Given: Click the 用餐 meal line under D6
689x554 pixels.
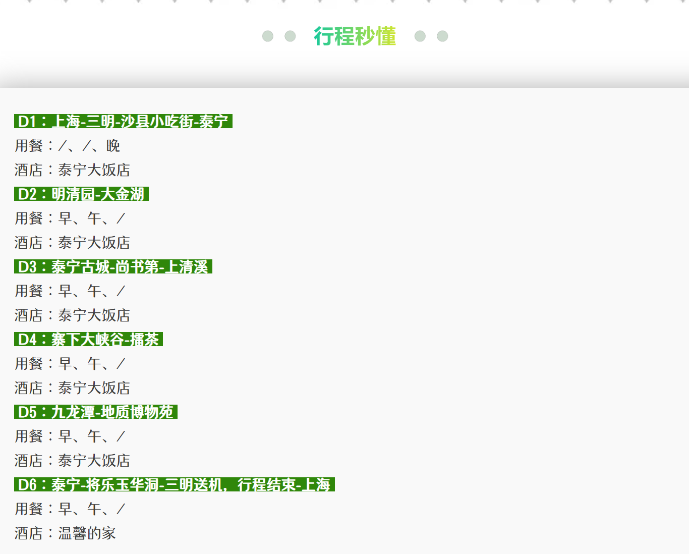Looking at the screenshot, I should (70, 509).
